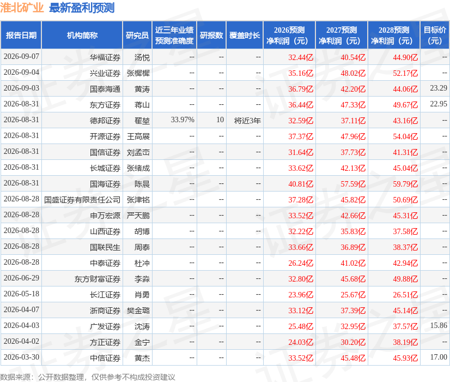The width and height of the screenshot is (450, 382).
Task: Click 华福证券 institution cell
Action: click(105, 57)
